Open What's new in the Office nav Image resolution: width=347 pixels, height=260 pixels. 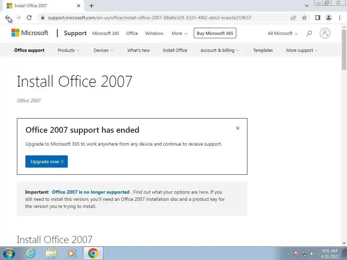tap(139, 50)
